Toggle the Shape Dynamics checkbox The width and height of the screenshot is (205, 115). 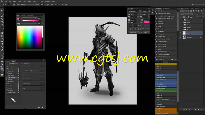pyautogui.click(x=7, y=69)
